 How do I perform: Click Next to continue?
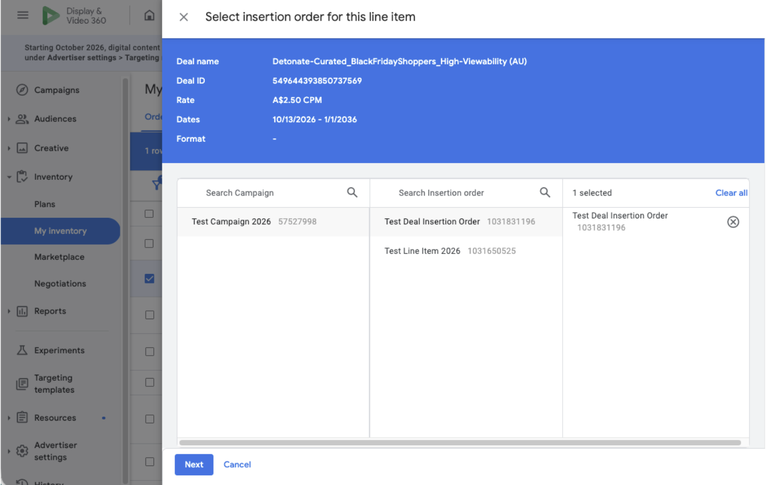click(x=194, y=464)
